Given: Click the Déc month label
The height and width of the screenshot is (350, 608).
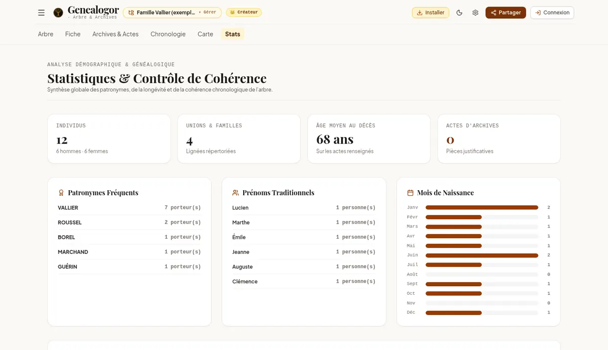Looking at the screenshot, I should tap(411, 313).
